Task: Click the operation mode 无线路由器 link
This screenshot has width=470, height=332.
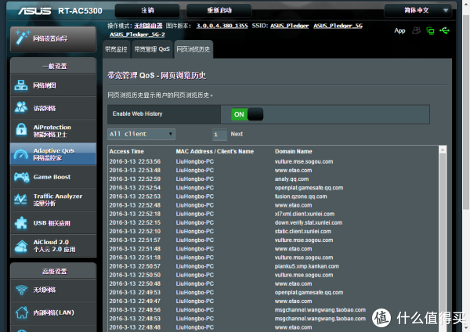Action: point(148,26)
